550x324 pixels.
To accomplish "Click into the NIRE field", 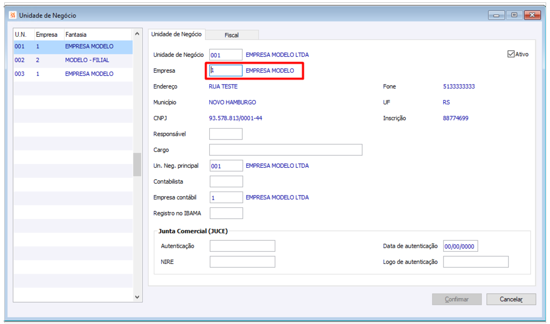I will click(x=242, y=261).
